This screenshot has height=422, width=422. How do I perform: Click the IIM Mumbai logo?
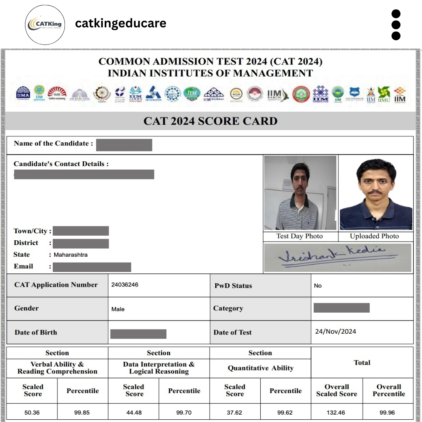[x=214, y=94]
